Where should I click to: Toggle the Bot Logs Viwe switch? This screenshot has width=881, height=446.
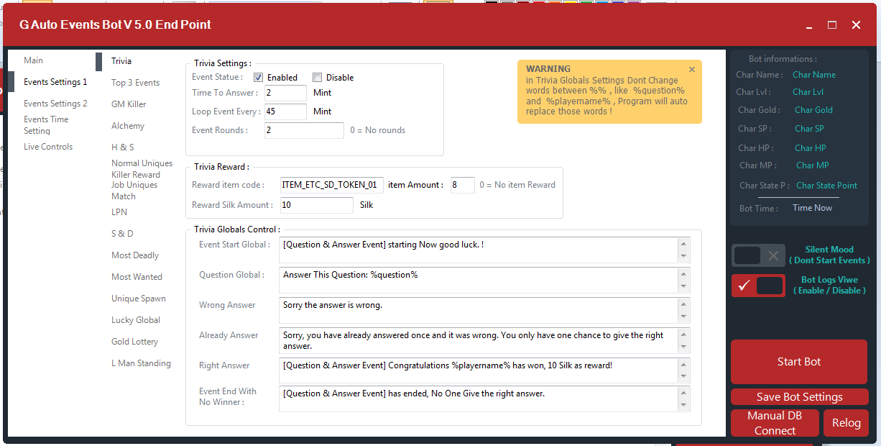[759, 286]
